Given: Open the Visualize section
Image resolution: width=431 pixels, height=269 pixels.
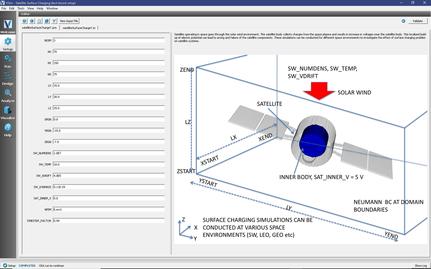Looking at the screenshot, I should point(8,112).
